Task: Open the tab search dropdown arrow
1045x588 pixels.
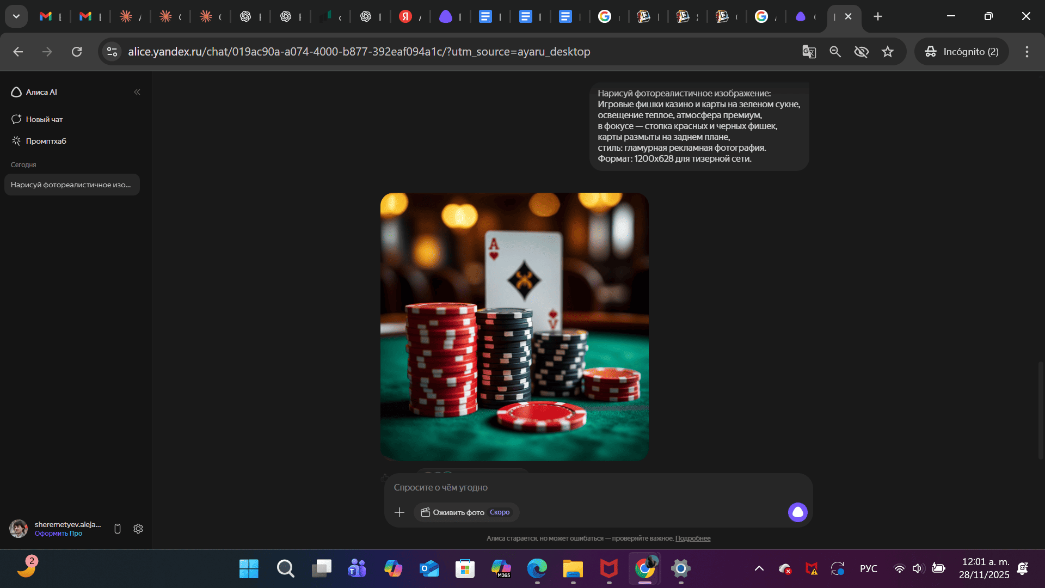Action: tap(16, 16)
